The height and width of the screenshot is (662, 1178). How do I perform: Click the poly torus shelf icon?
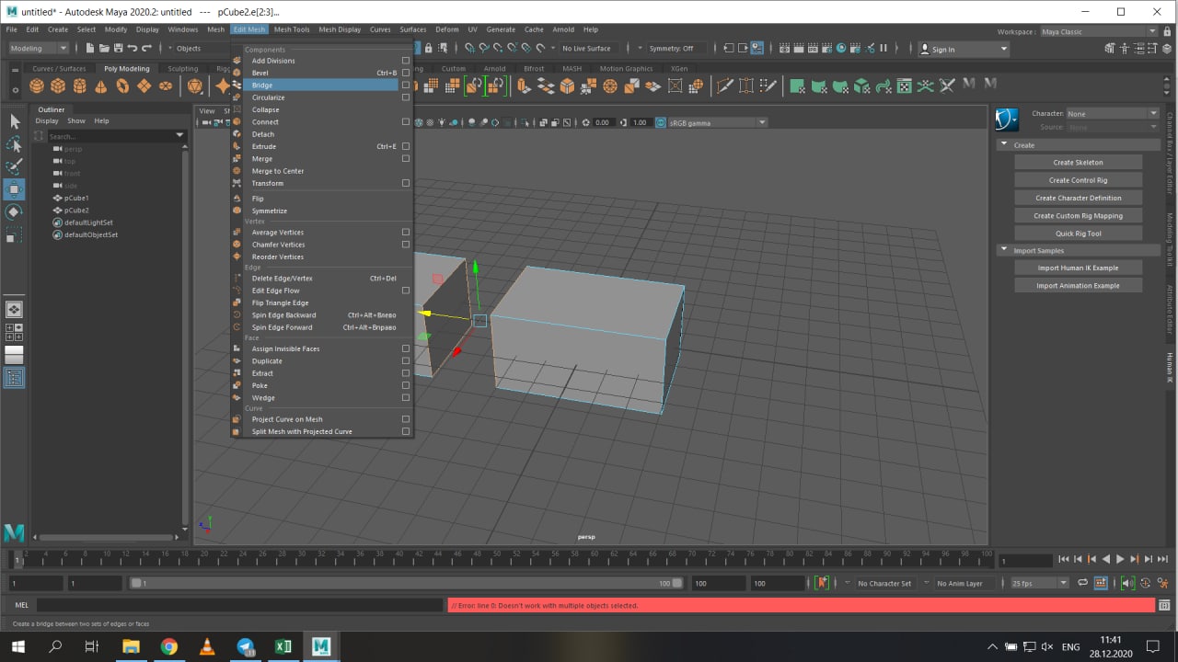122,86
